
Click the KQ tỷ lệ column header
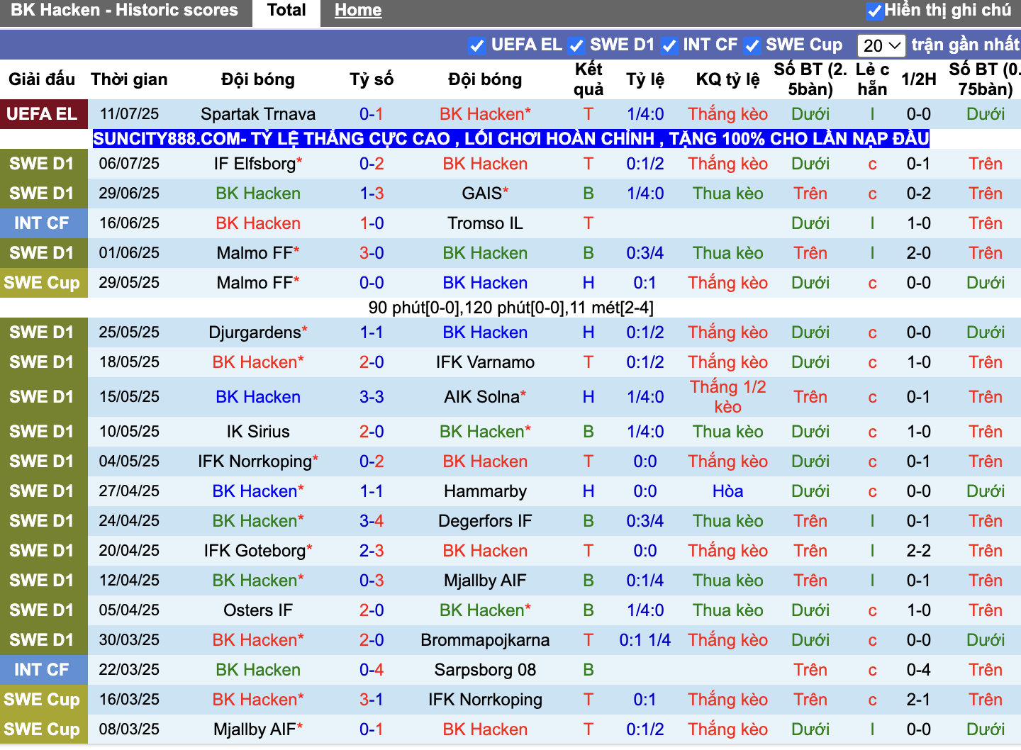click(x=727, y=79)
